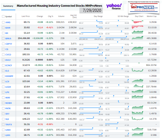The height and width of the screenshot is (139, 162).
Task: Toggle the select-all checkbox beside Symbol header
Action: point(3,16)
